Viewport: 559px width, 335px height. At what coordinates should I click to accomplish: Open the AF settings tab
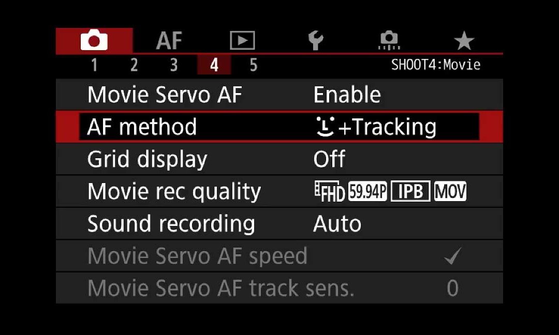click(169, 41)
